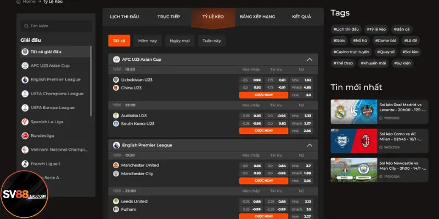Select the Hôm nay filter

[147, 41]
